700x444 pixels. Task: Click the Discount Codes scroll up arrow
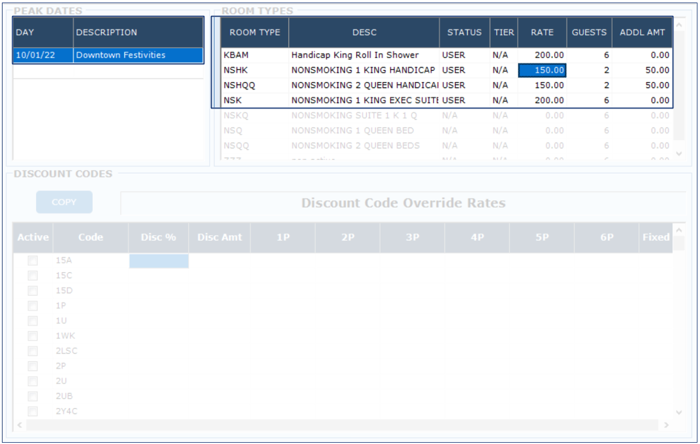(x=679, y=231)
